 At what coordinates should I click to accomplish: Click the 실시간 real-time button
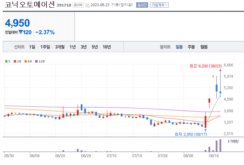pyautogui.click(x=142, y=5)
